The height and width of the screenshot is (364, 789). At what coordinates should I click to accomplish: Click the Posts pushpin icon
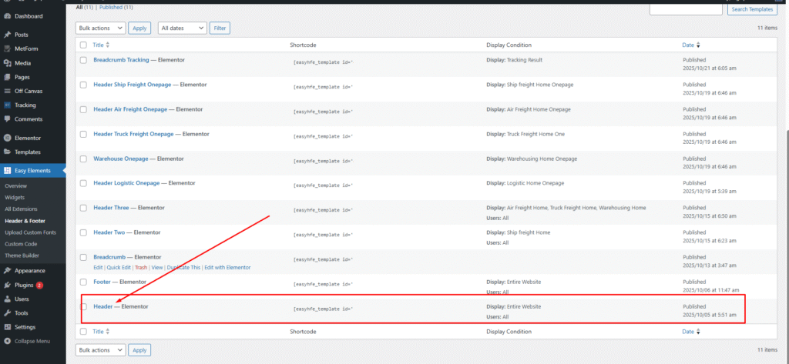(7, 35)
